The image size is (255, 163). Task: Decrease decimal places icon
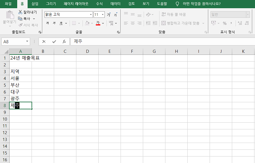coord(247,23)
